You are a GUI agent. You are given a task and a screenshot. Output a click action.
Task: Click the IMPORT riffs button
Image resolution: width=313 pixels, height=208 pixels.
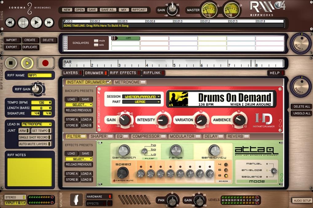click(12, 40)
